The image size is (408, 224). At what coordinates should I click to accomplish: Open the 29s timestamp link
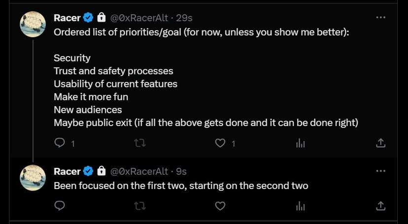tap(184, 18)
